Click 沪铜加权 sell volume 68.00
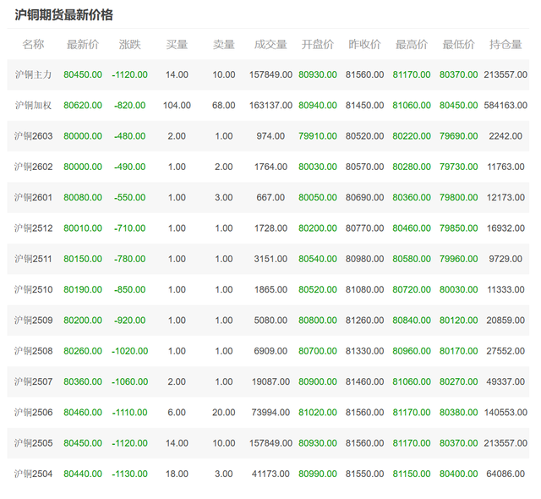 coord(223,105)
